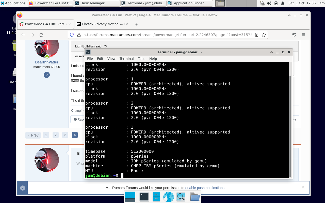
Task: Go forward in Firefox
Action: point(32,35)
